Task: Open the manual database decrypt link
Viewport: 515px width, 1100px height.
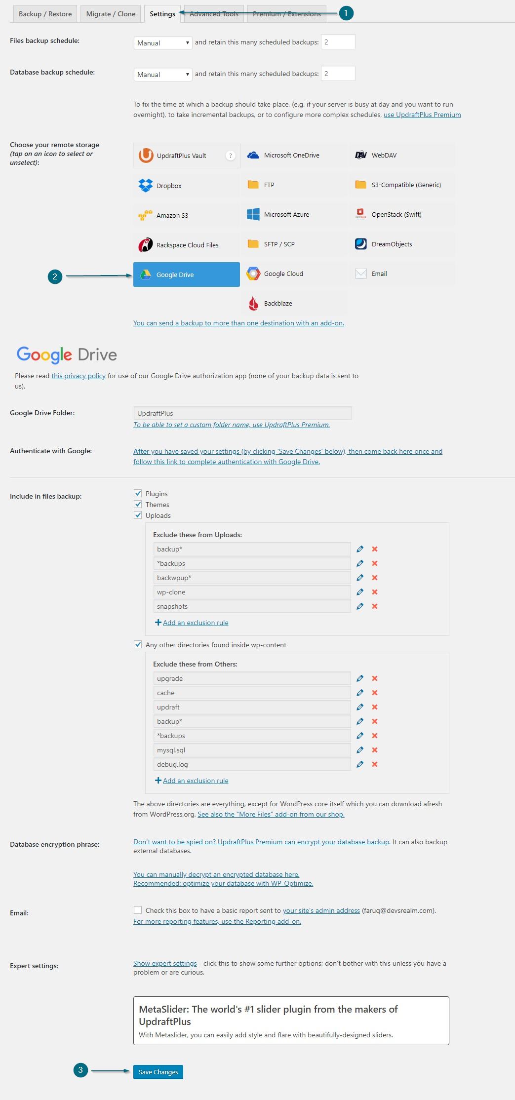Action: click(x=216, y=874)
